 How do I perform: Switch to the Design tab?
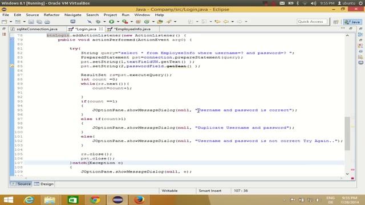point(44,184)
